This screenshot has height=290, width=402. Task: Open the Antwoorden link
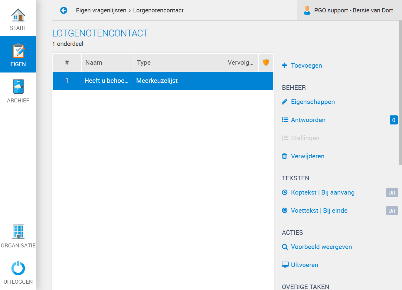308,120
